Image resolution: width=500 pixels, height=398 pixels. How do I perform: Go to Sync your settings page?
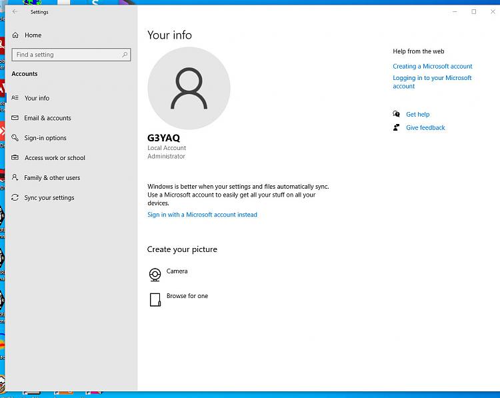click(x=49, y=198)
